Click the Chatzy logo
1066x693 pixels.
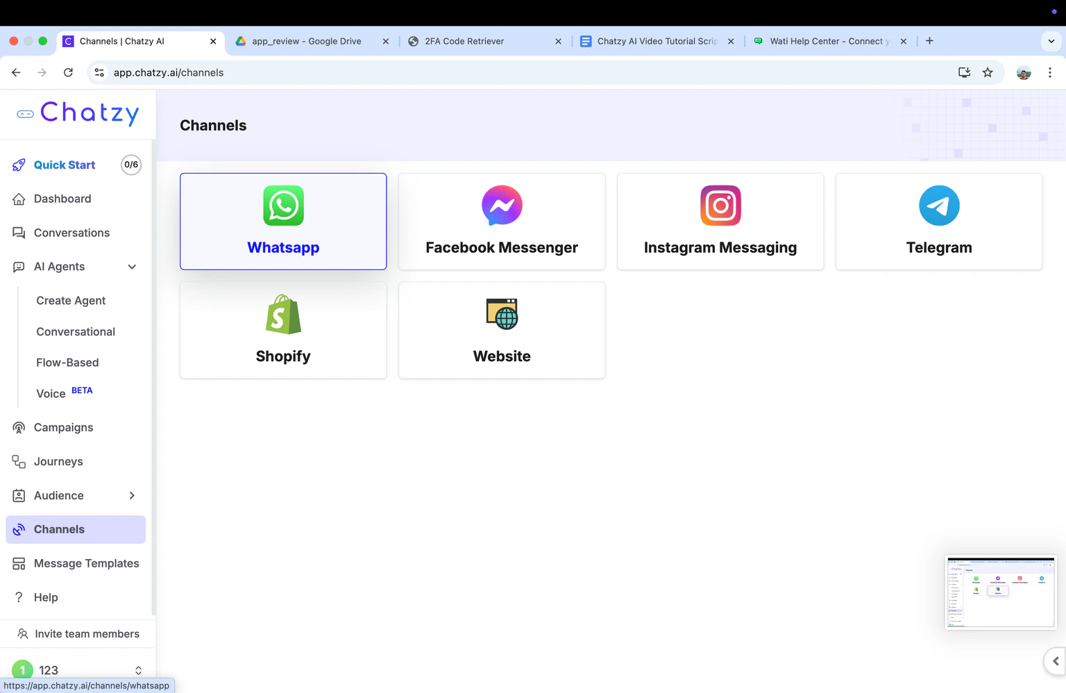(78, 113)
